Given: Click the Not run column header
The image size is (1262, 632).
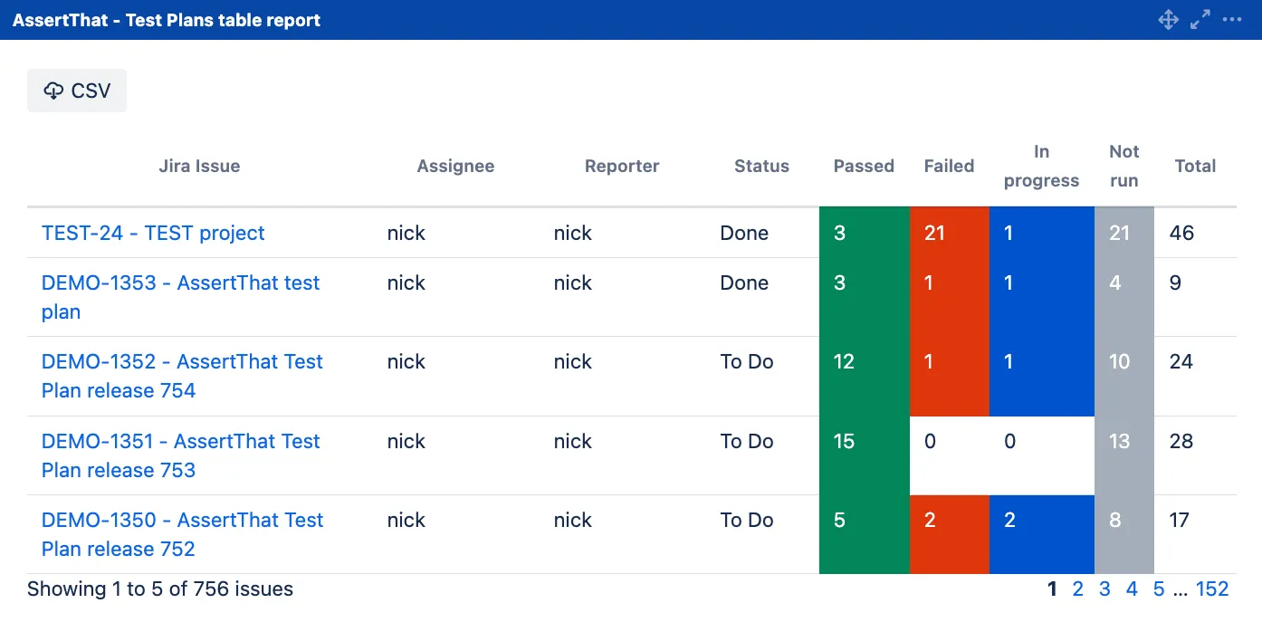Looking at the screenshot, I should (1123, 166).
